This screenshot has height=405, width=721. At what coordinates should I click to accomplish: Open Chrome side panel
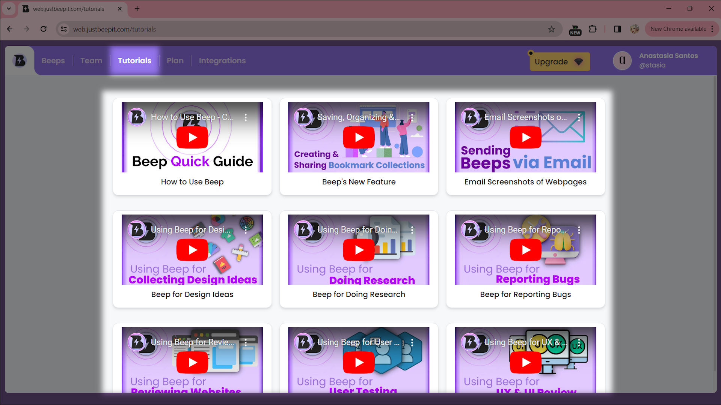617,29
